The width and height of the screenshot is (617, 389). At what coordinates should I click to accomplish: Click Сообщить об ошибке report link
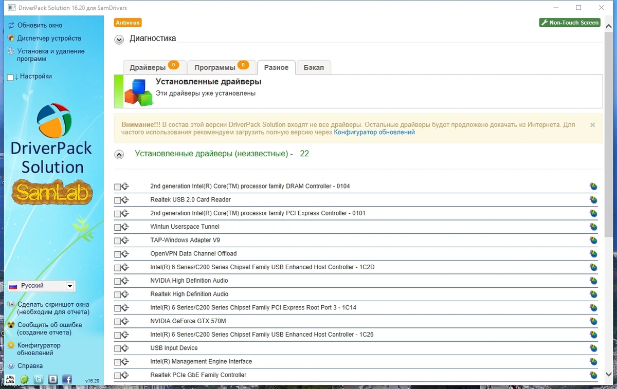[x=50, y=329]
